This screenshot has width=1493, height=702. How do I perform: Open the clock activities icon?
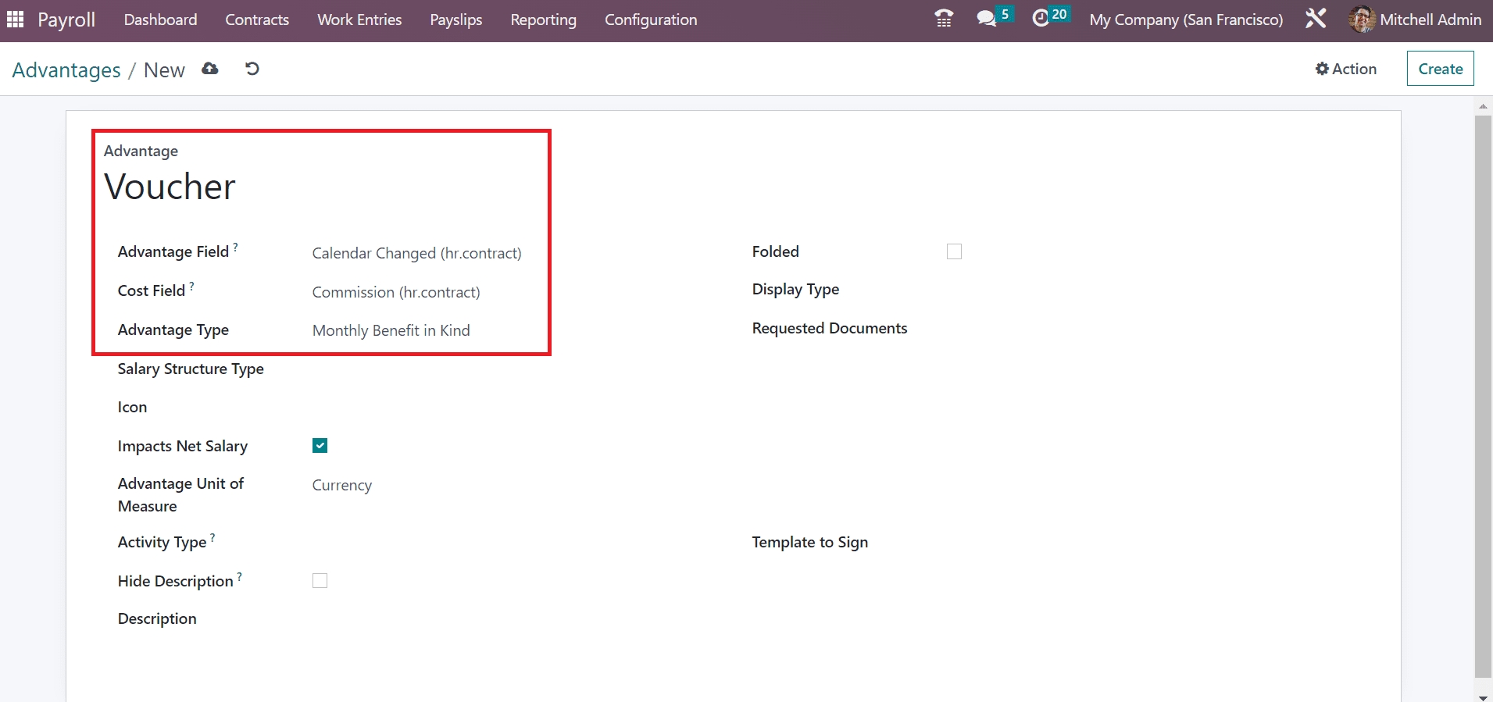pyautogui.click(x=1041, y=19)
